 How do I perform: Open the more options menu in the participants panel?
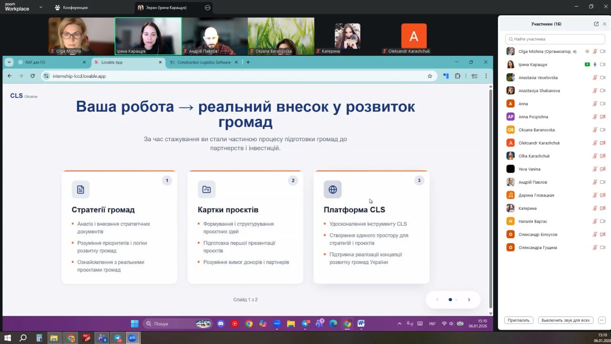pos(602,320)
